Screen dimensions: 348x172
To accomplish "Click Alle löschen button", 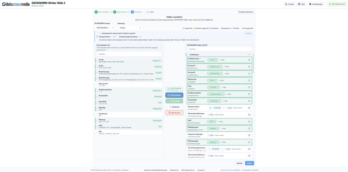I will click(x=174, y=113).
